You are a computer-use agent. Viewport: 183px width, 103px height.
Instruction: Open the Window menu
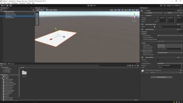click(29, 3)
